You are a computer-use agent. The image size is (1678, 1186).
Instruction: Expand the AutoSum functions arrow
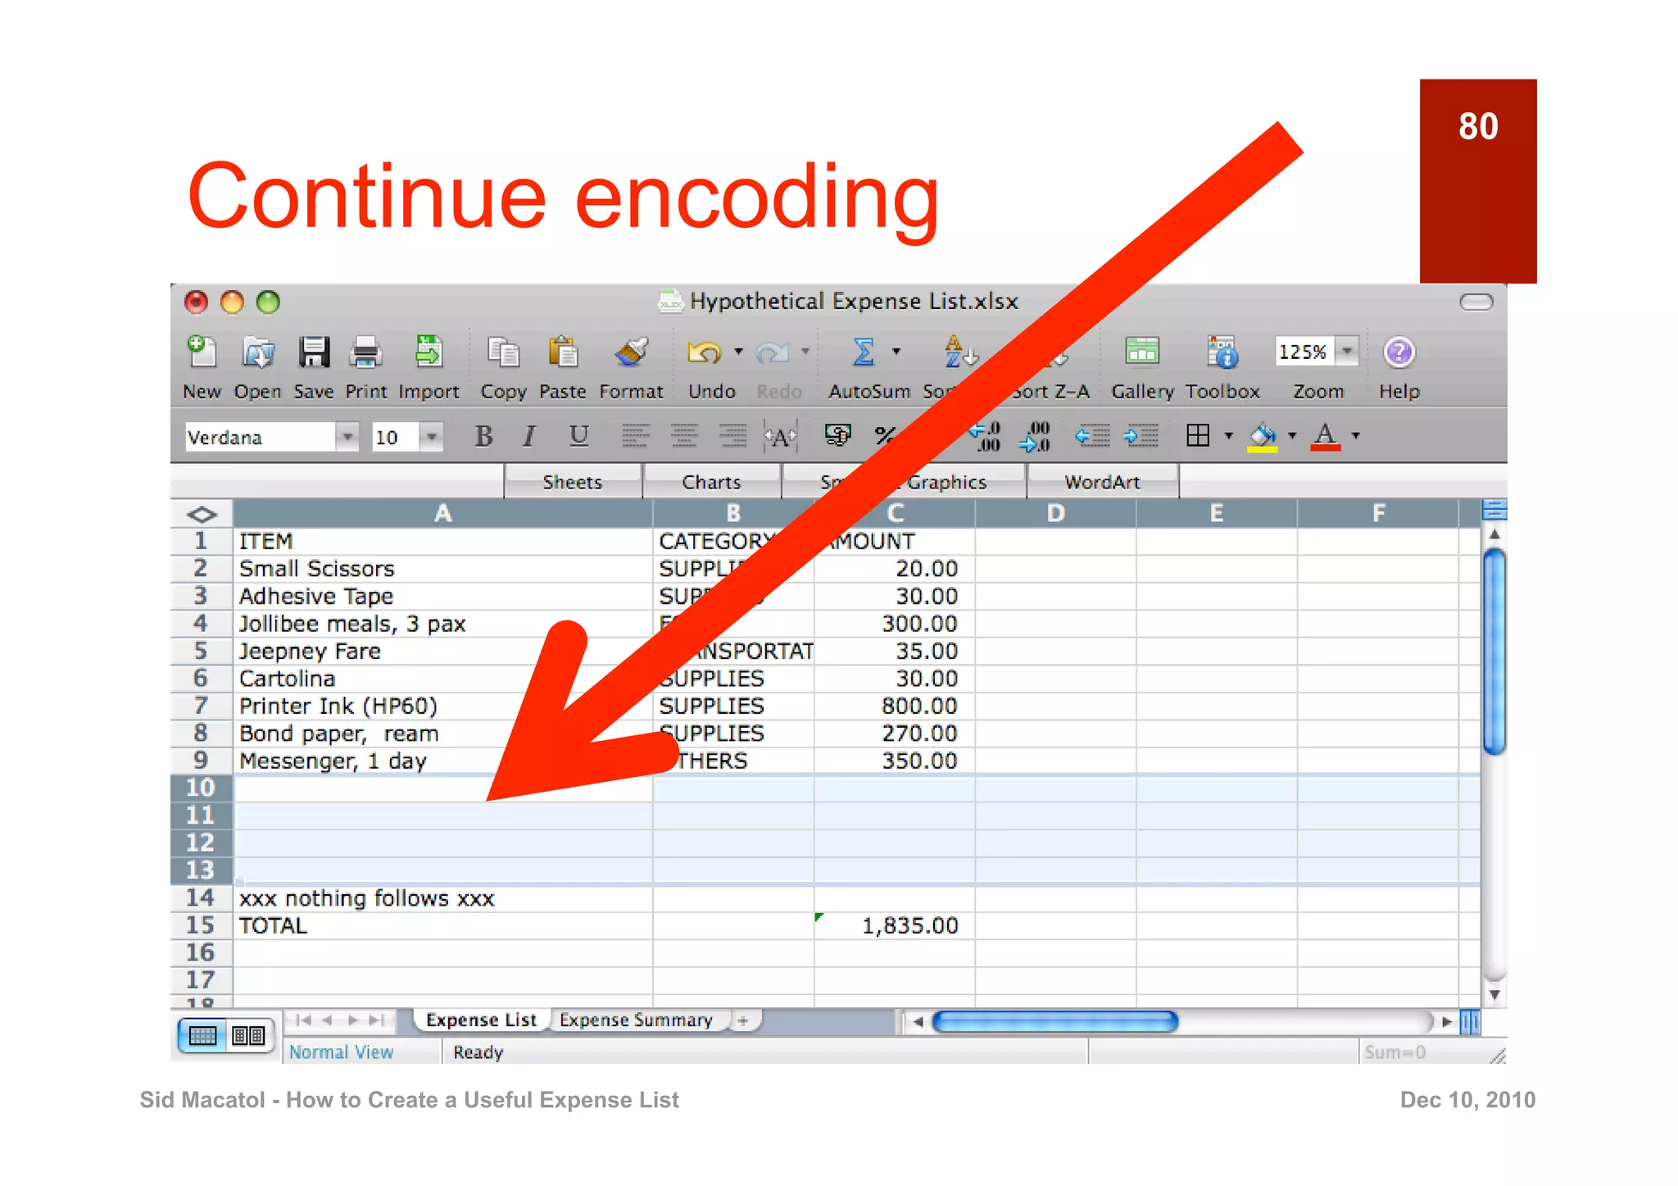point(896,351)
